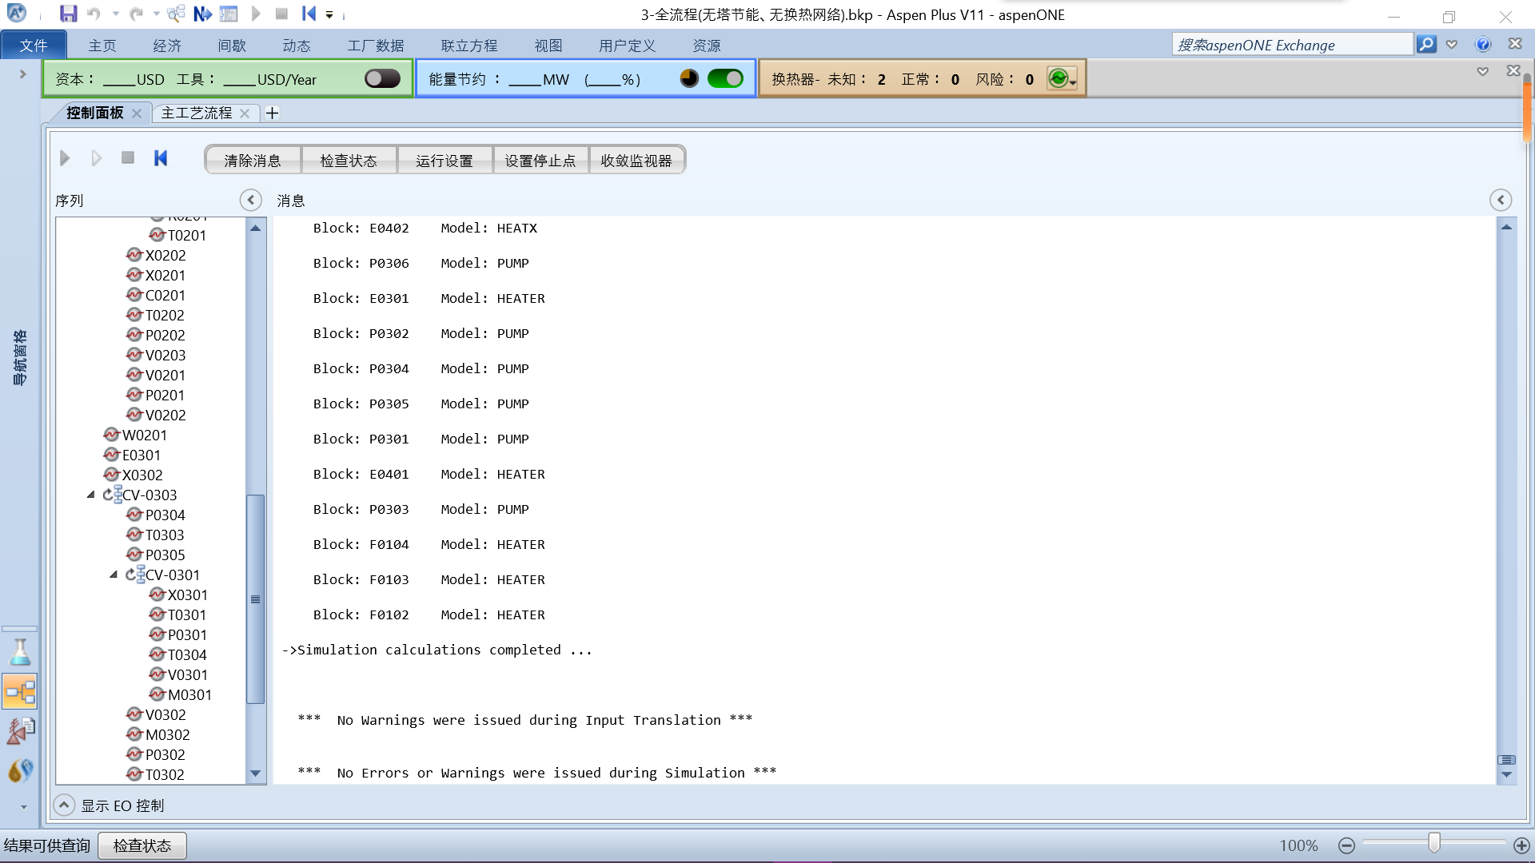
Task: Collapse the CV-0303 tree node
Action: [x=91, y=495]
